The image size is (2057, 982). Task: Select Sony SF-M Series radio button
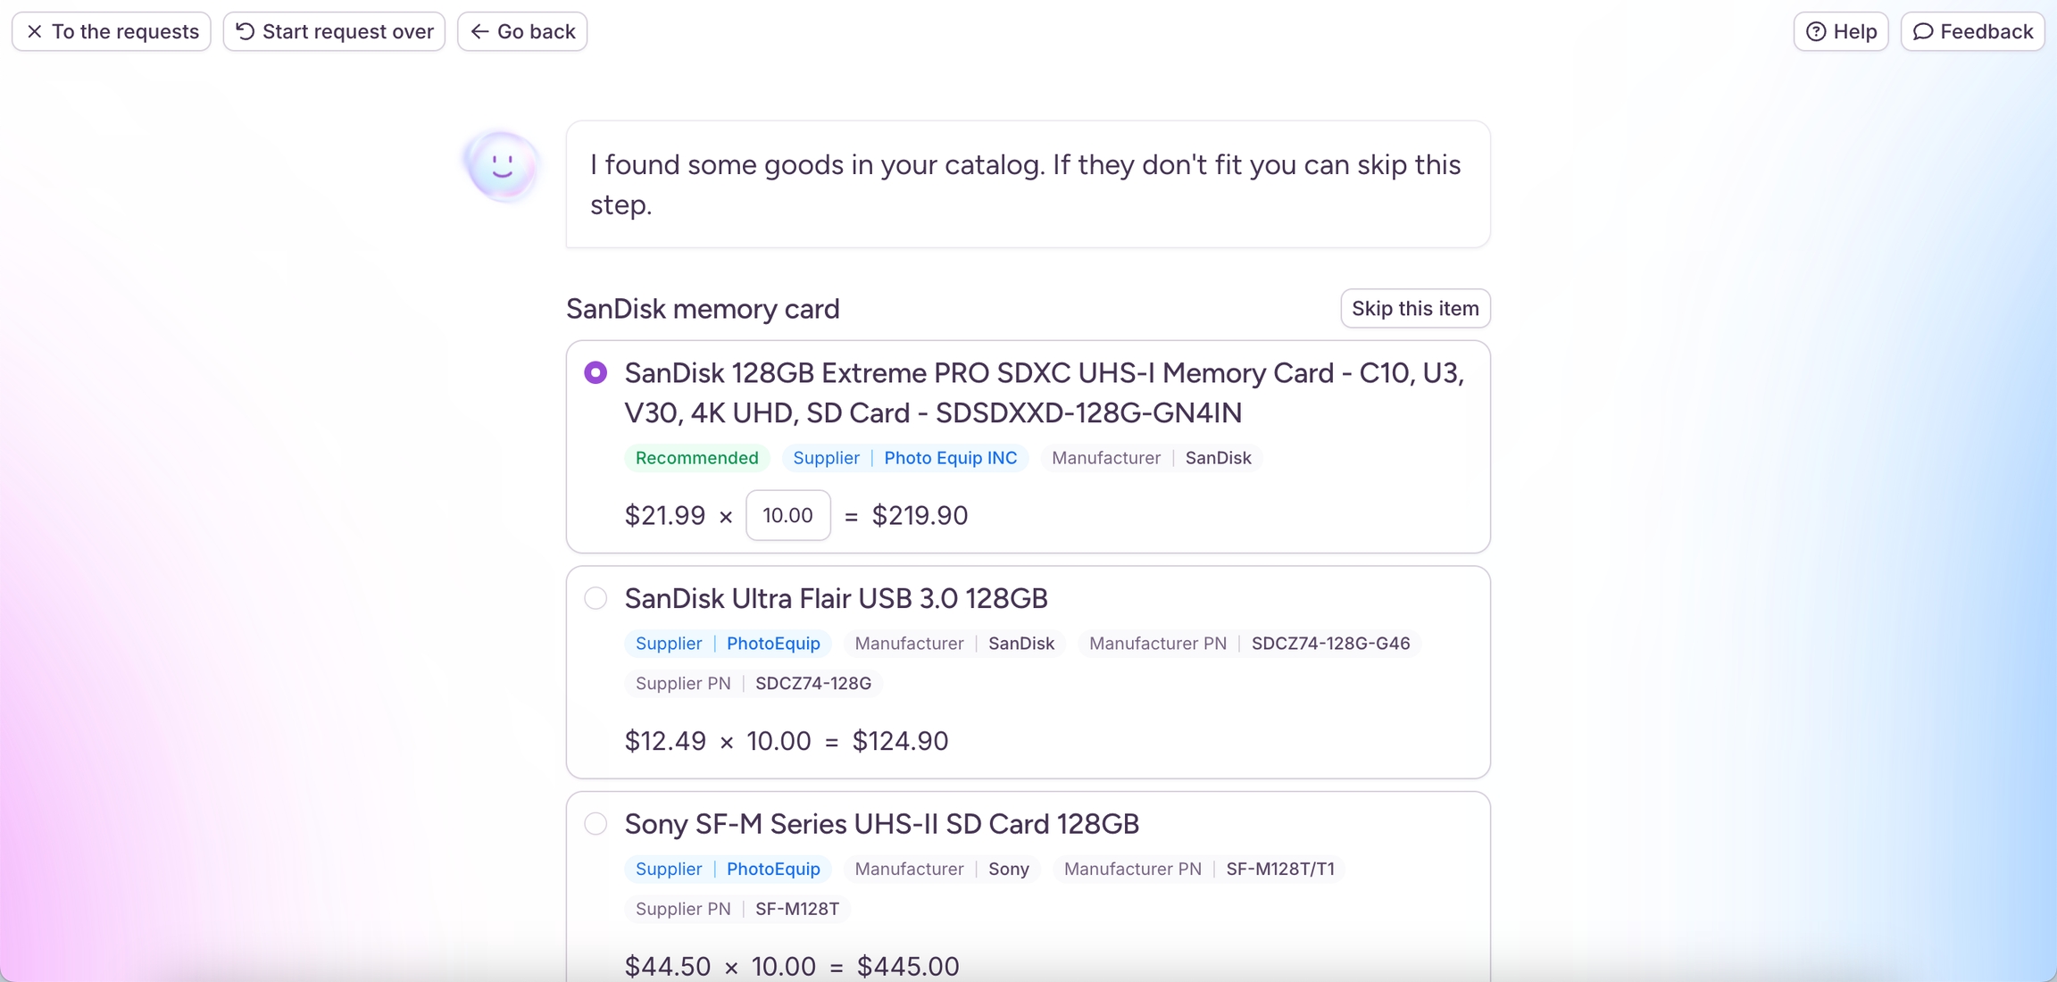(x=595, y=824)
